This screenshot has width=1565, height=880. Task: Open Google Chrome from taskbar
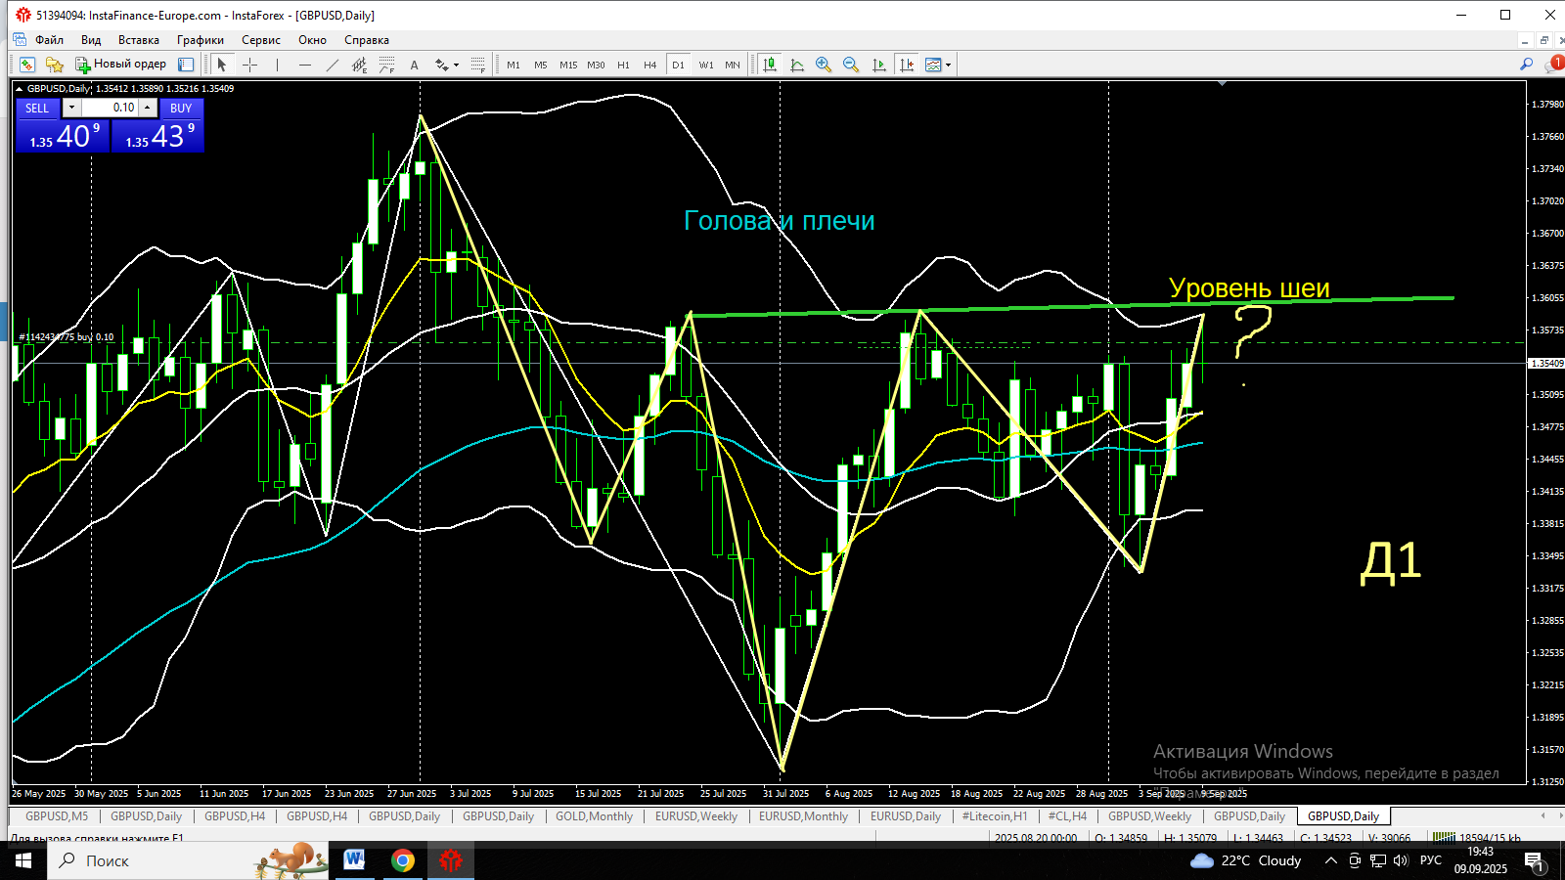(402, 860)
